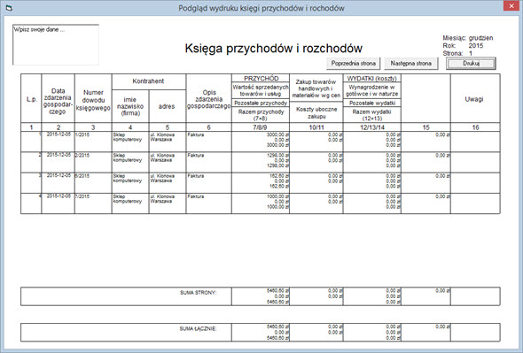Click the SUMA ŁĄCZNIE label
This screenshot has height=353, width=523.
coord(198,329)
